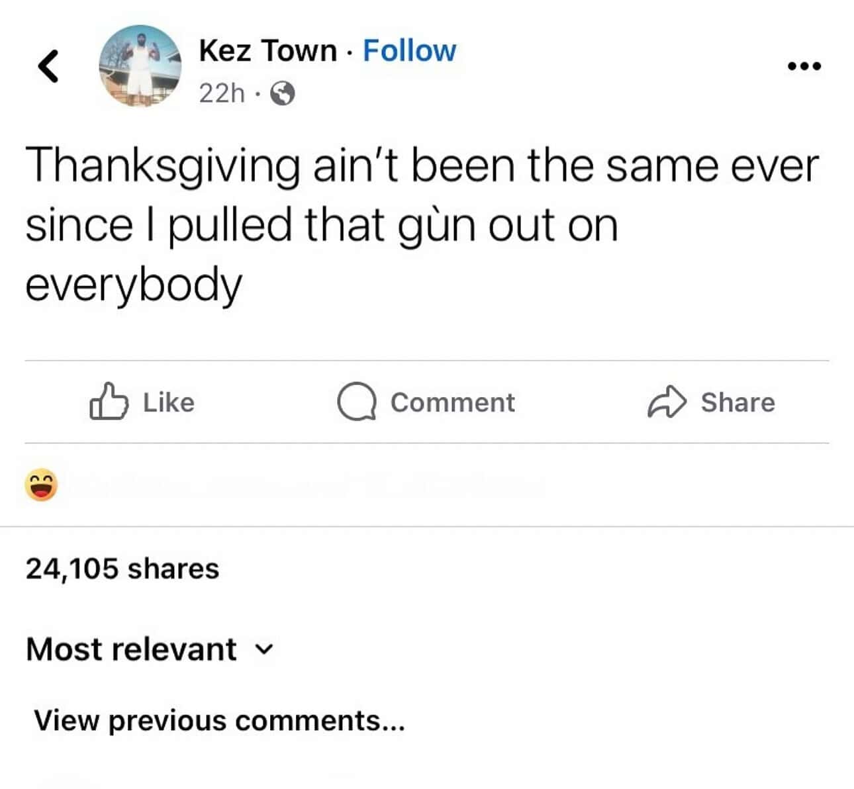Viewport: 854px width, 789px height.
Task: Open the post via the 22h timestamp
Action: point(222,95)
